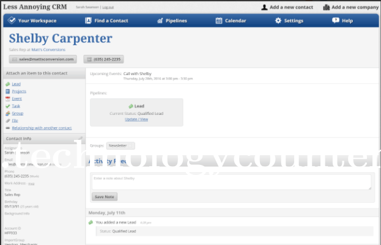381x245 pixels.
Task: Open the map link for Work Address
Action: click(31, 183)
